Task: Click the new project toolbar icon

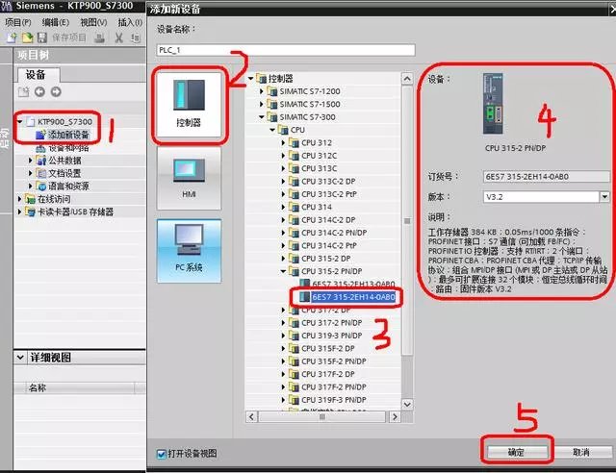Action: tap(10, 37)
